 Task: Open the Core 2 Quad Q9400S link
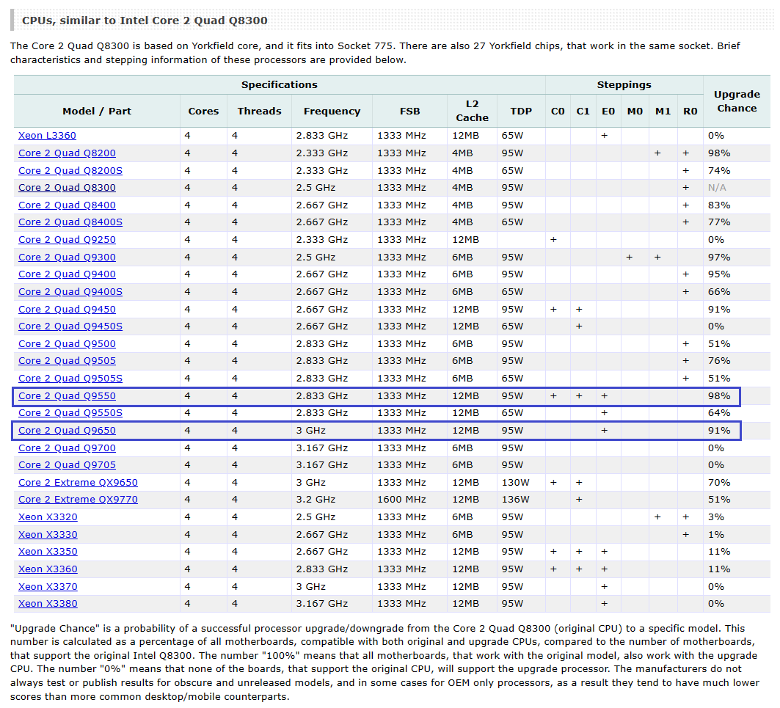tap(70, 291)
